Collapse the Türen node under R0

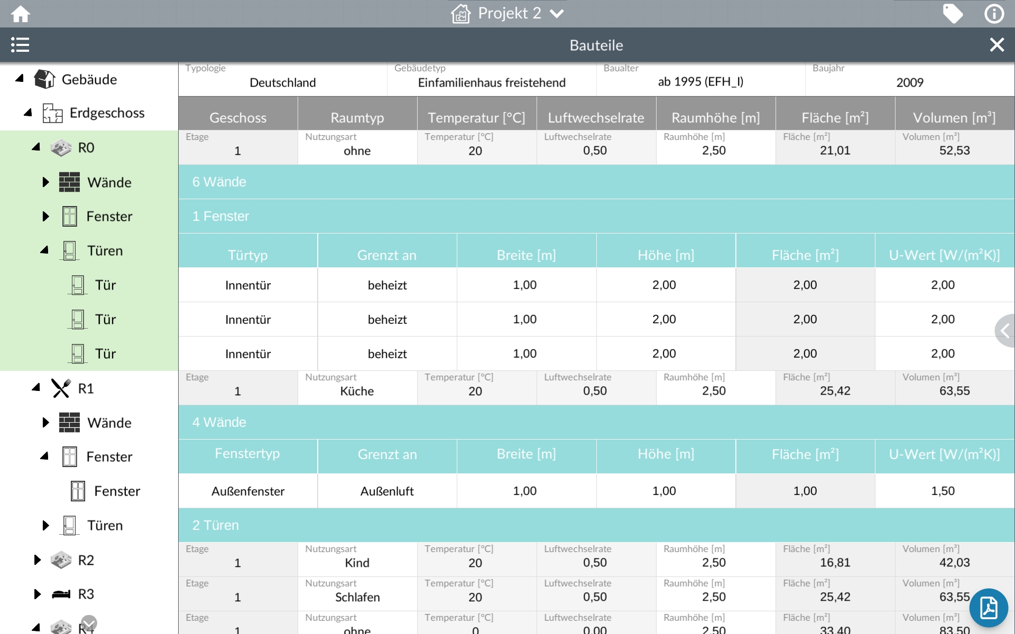click(45, 250)
